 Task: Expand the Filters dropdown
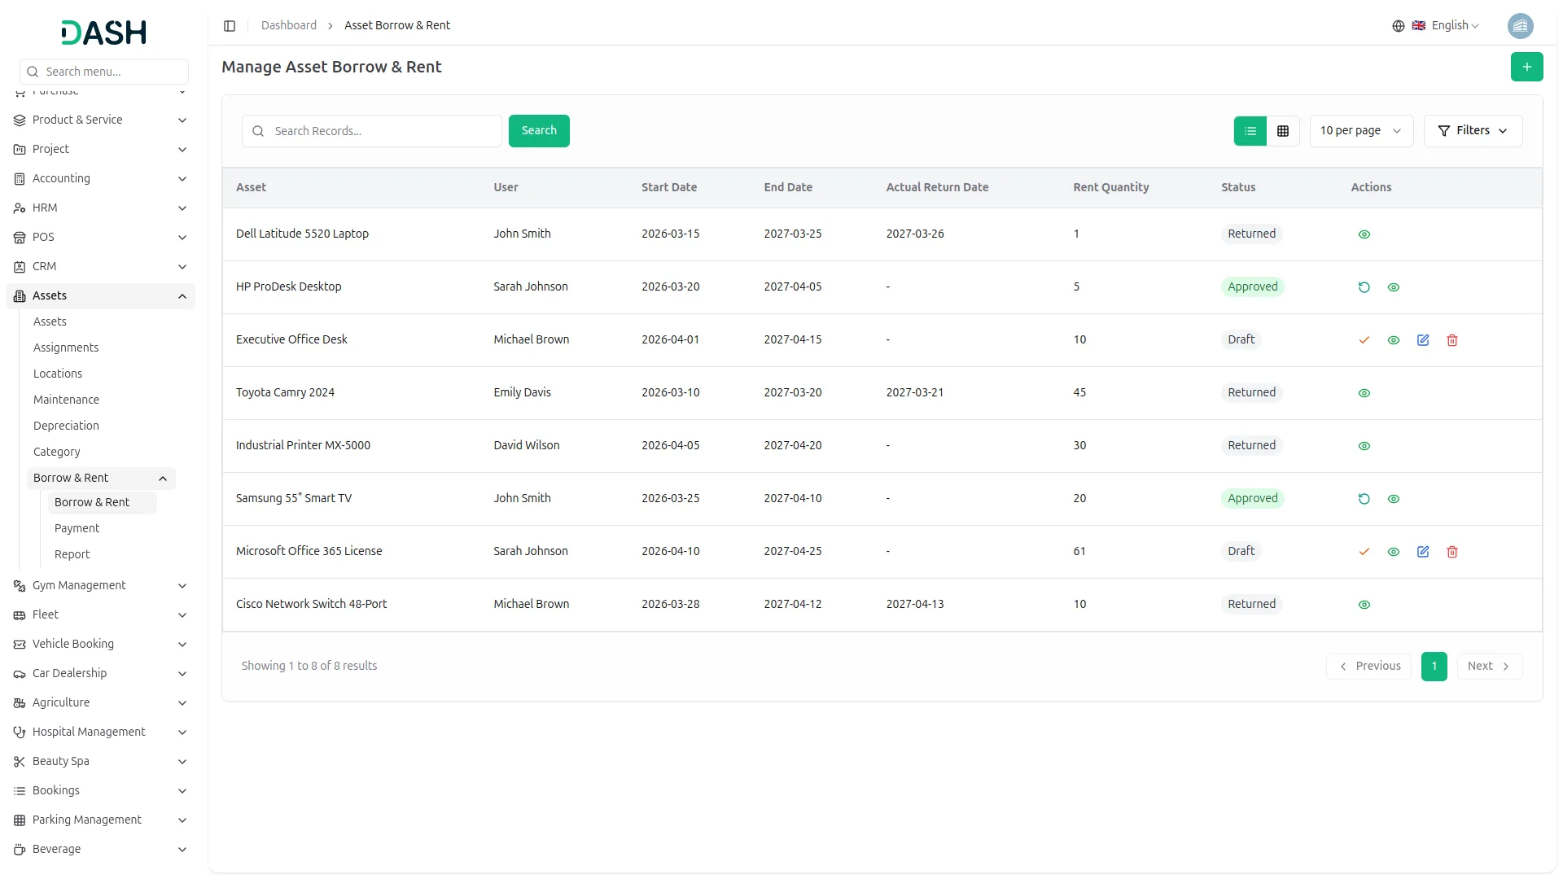pyautogui.click(x=1472, y=131)
